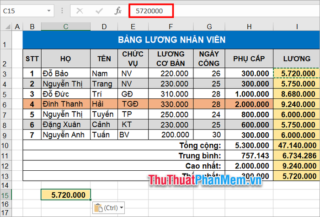Click the LƯƠNG header cell
Viewport: 320px width, 217px height.
(296, 59)
